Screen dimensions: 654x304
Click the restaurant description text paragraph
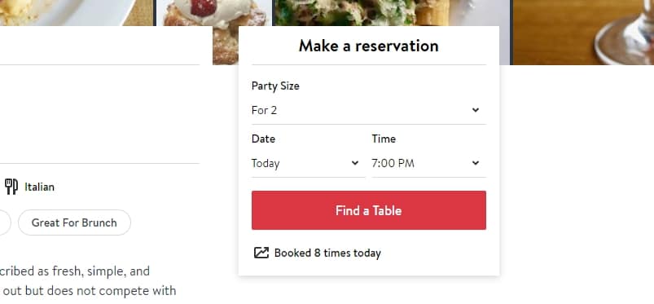pyautogui.click(x=88, y=280)
